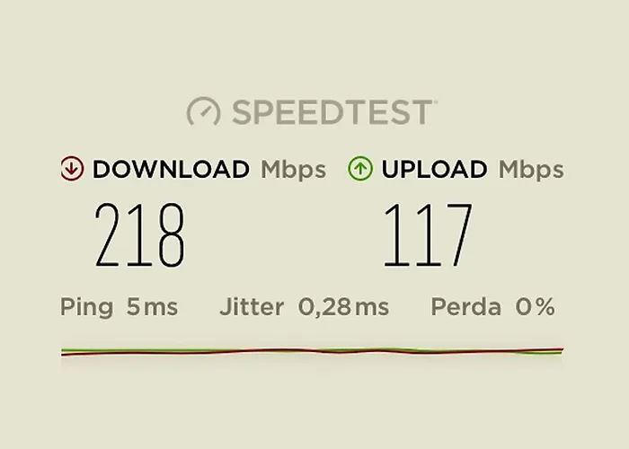Screen dimensions: 629x449
Task: Click the Perda label
Action: (x=465, y=307)
